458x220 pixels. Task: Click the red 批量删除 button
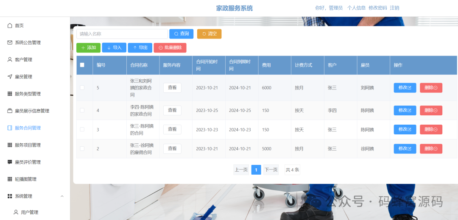click(x=170, y=47)
